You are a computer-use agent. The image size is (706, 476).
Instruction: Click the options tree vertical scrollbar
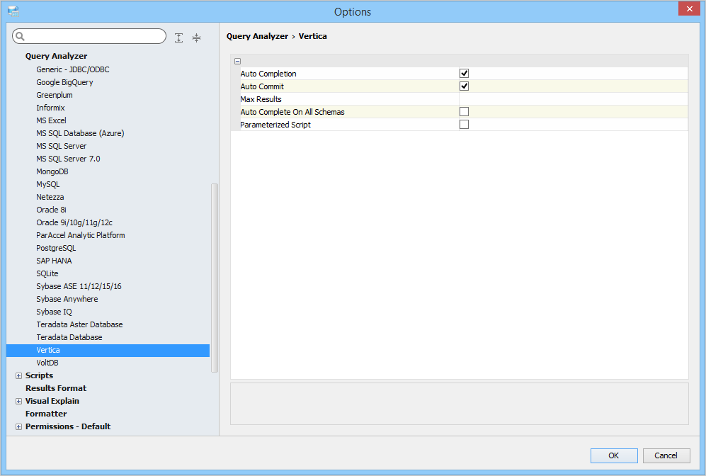click(215, 278)
